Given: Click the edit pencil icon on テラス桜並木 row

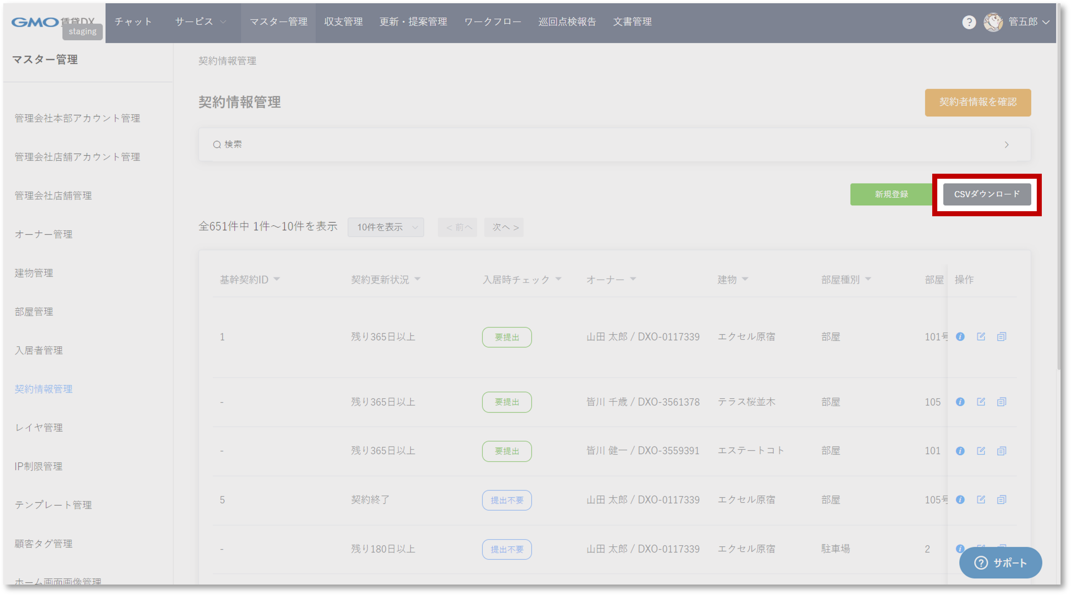Looking at the screenshot, I should 981,402.
